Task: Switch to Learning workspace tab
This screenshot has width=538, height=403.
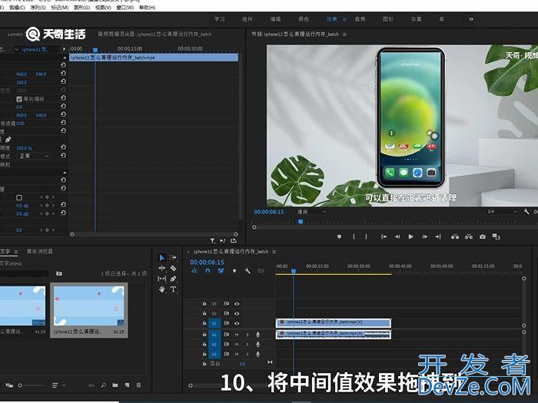Action: click(x=220, y=19)
